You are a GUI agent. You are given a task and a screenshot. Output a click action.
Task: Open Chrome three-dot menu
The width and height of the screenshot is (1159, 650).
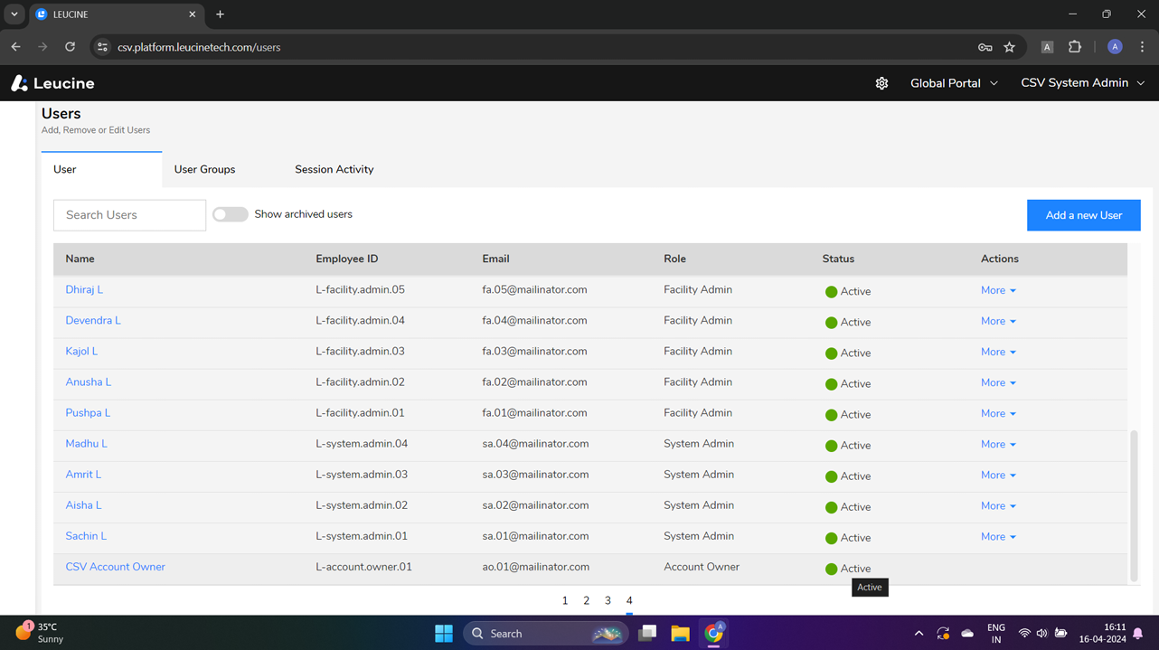[1143, 47]
